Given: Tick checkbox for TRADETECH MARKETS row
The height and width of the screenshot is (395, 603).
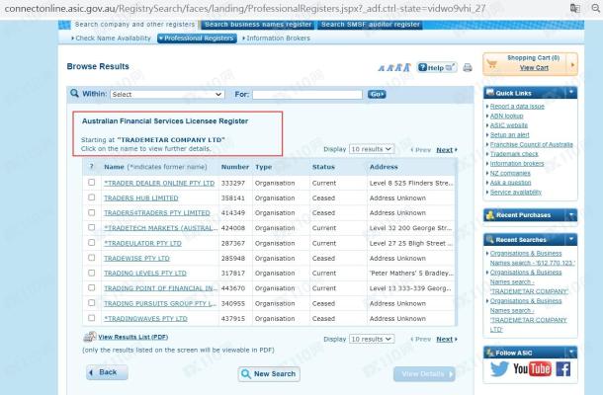Looking at the screenshot, I should point(91,227).
